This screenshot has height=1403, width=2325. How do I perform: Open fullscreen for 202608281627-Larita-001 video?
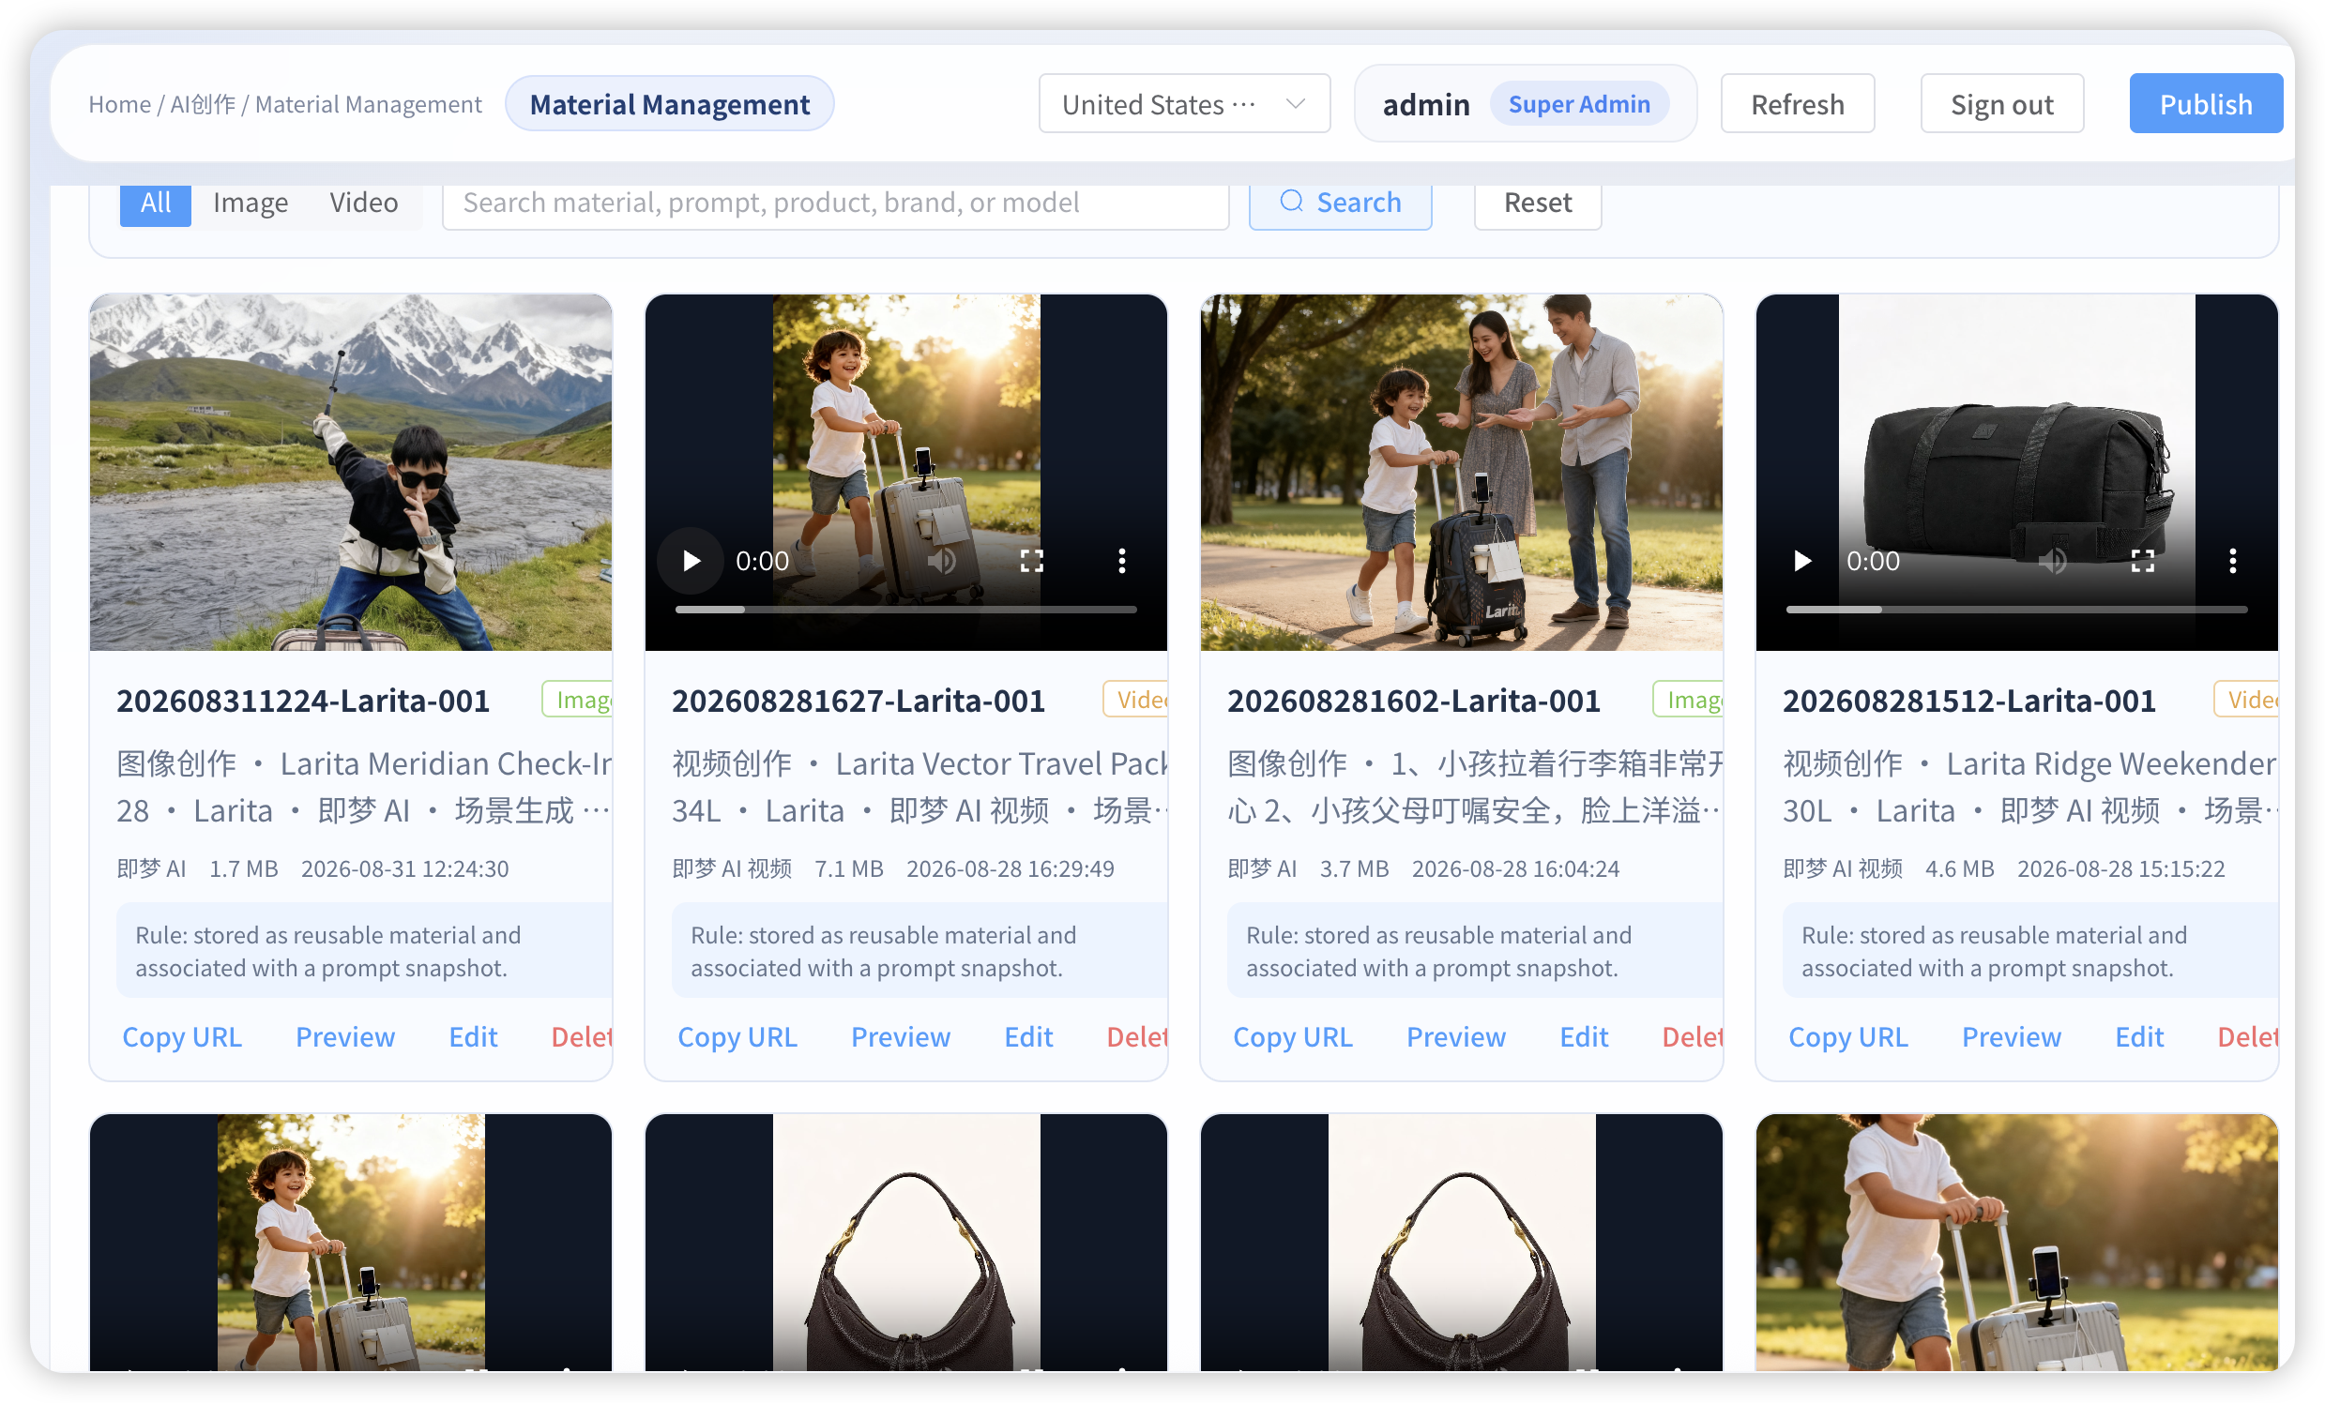coord(1031,561)
